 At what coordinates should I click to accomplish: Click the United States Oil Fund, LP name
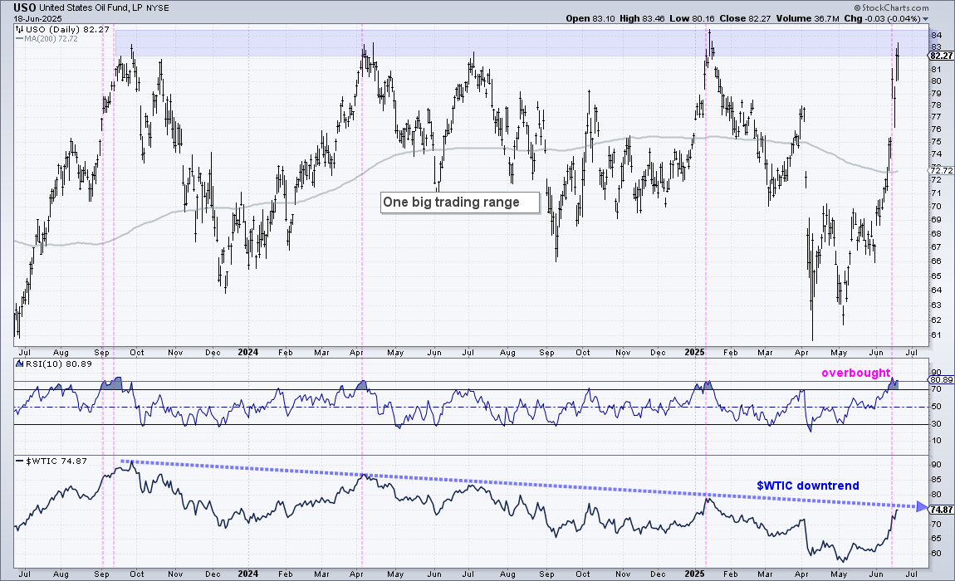91,8
